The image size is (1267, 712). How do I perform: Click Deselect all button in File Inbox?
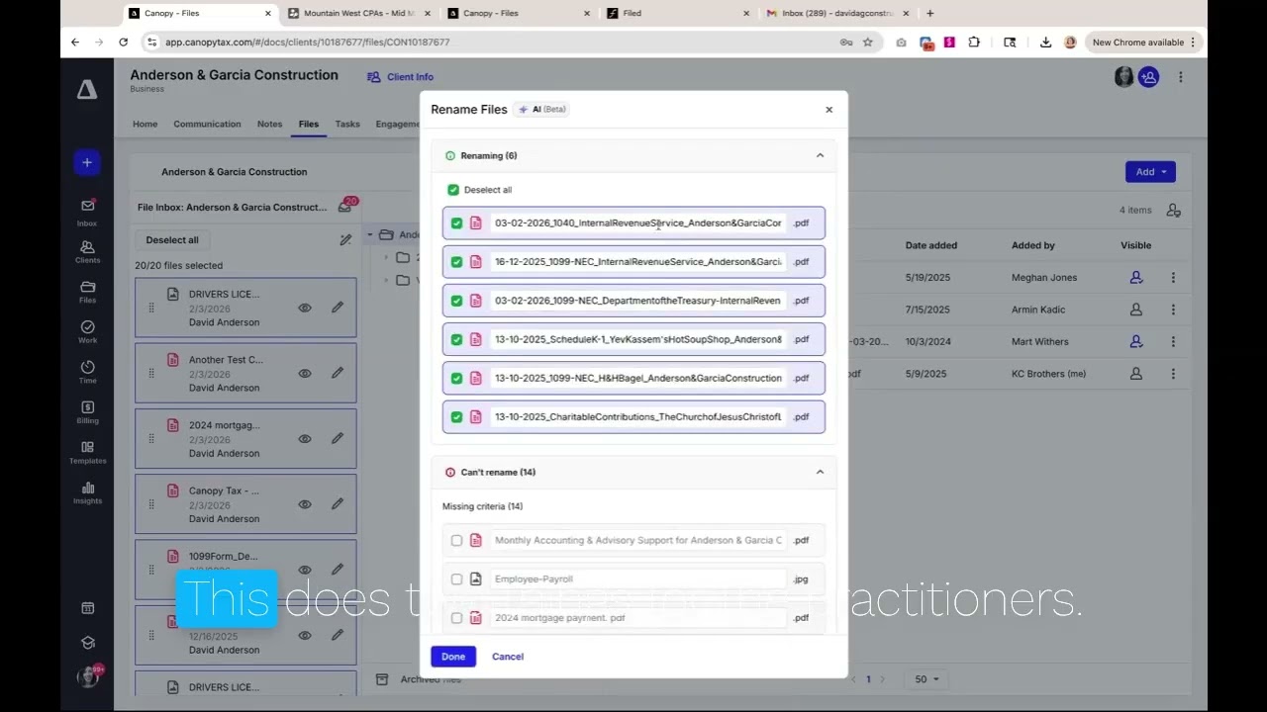tap(172, 240)
